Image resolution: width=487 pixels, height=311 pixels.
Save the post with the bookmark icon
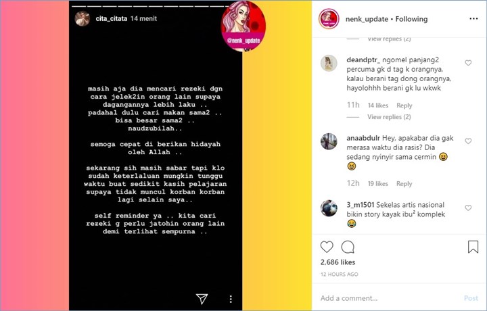[x=473, y=247]
